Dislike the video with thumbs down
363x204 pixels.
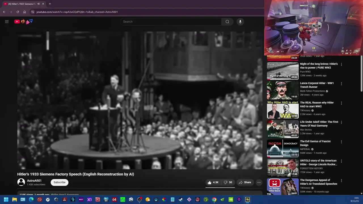click(228, 182)
